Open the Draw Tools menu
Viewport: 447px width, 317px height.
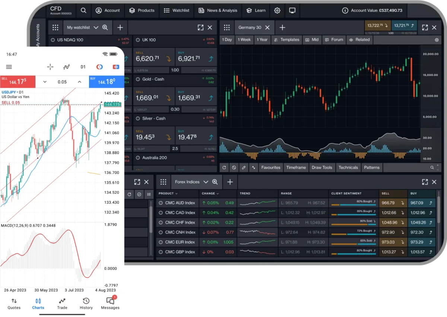pos(322,168)
